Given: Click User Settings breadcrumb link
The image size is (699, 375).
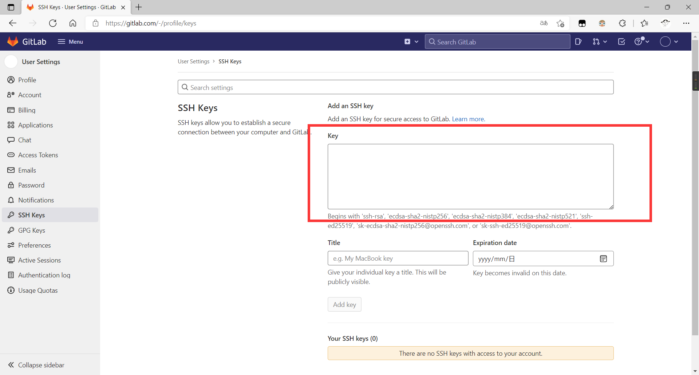Looking at the screenshot, I should [193, 61].
